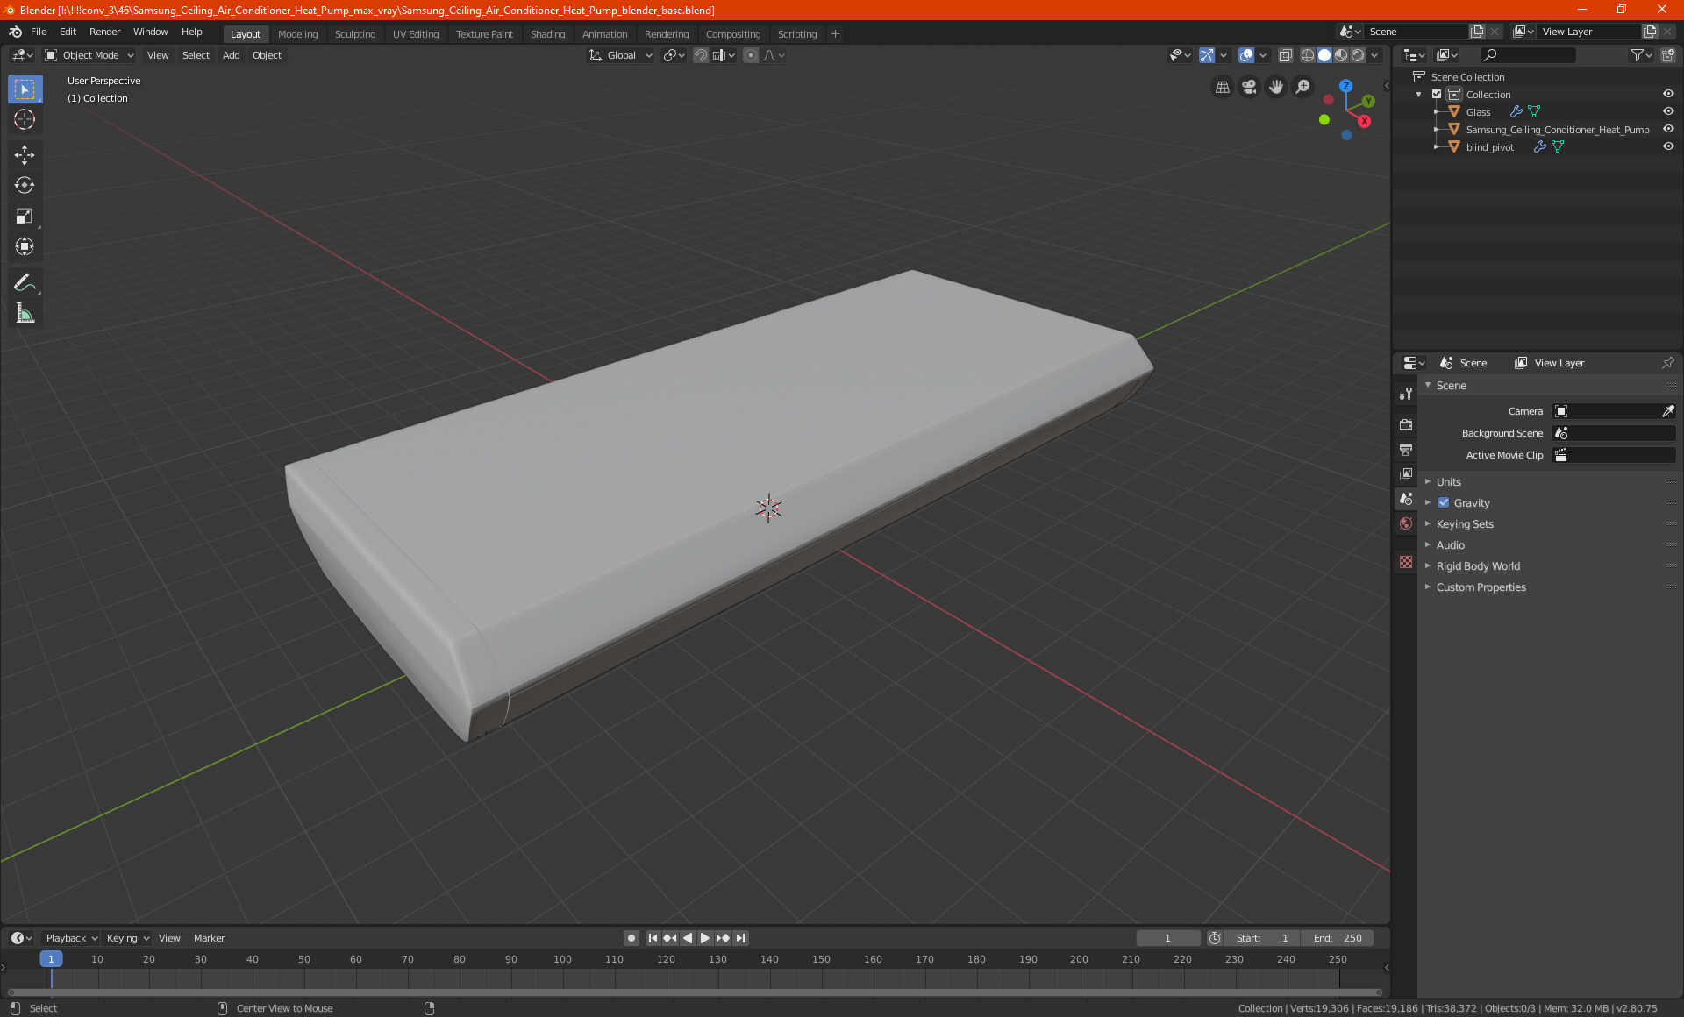Activate the Annotate pencil tool
This screenshot has width=1684, height=1017.
pos(25,282)
